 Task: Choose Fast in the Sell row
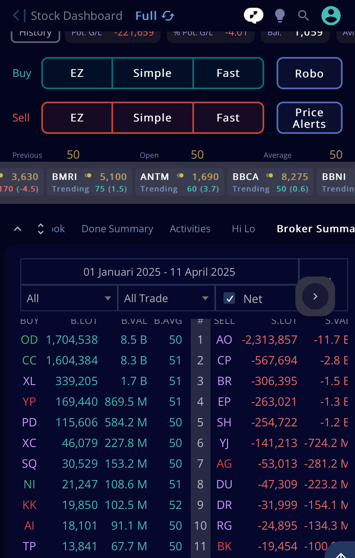228,118
